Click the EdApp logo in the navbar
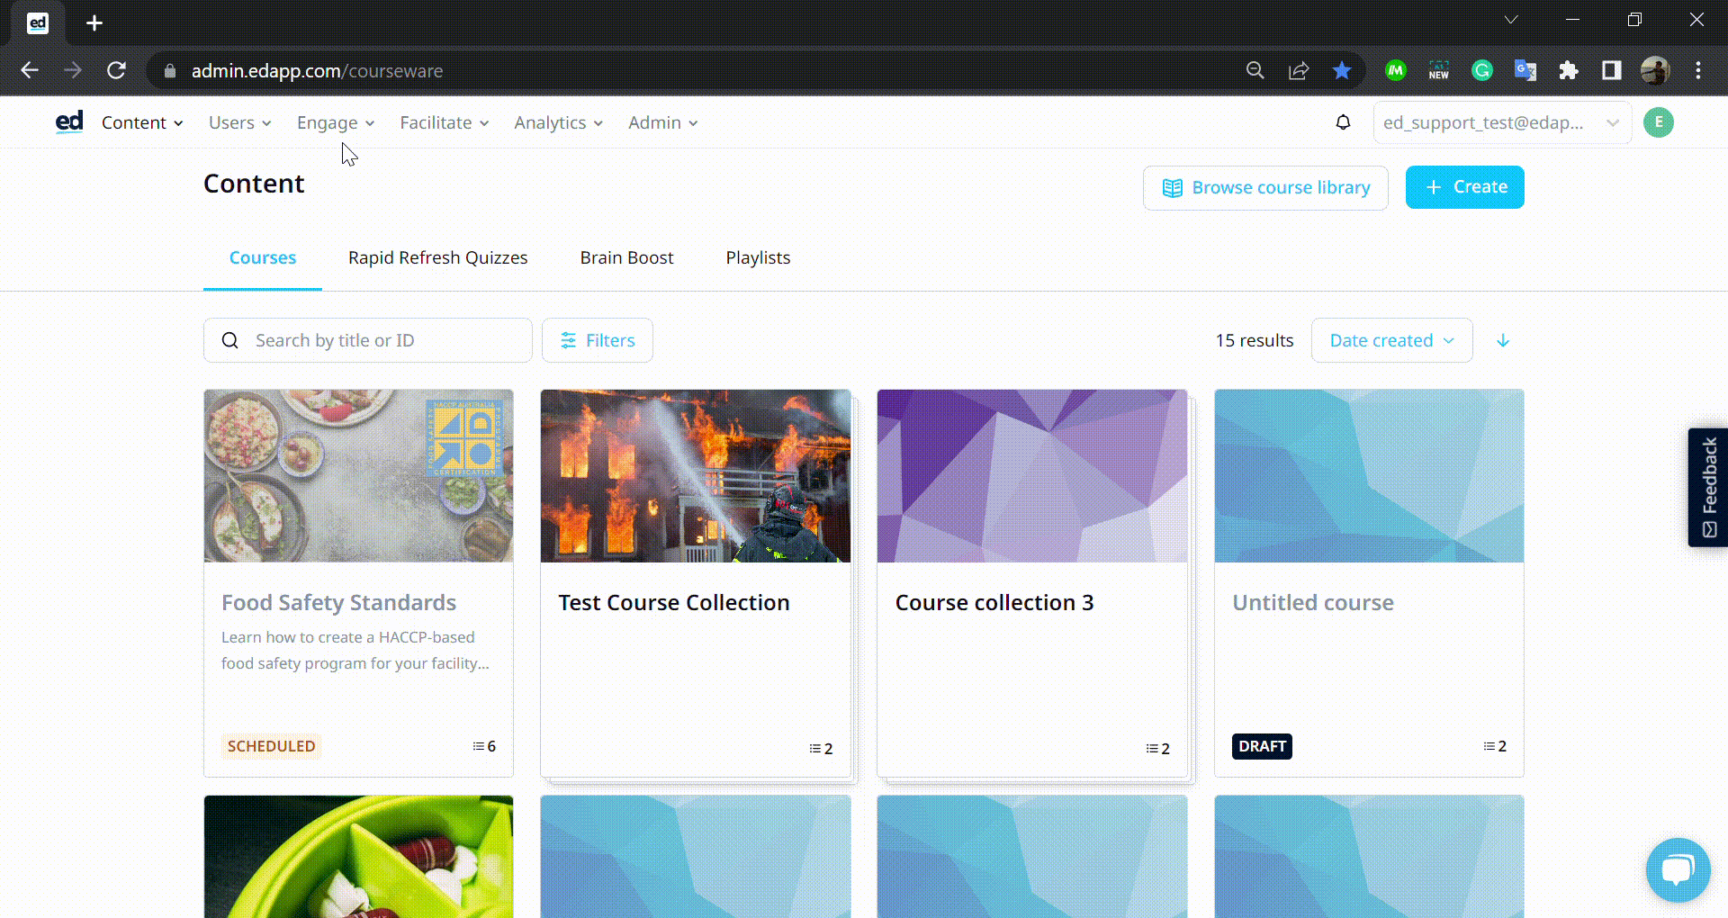The image size is (1728, 918). (x=69, y=122)
